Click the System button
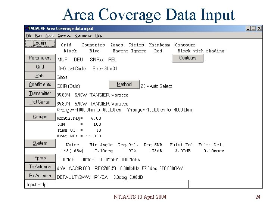This screenshot has height=202, width=274. coord(40,143)
